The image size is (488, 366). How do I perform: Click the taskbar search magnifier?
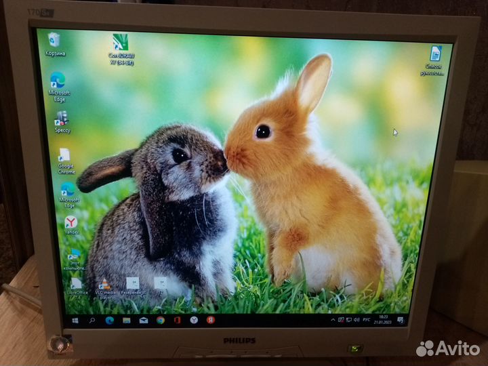point(92,320)
